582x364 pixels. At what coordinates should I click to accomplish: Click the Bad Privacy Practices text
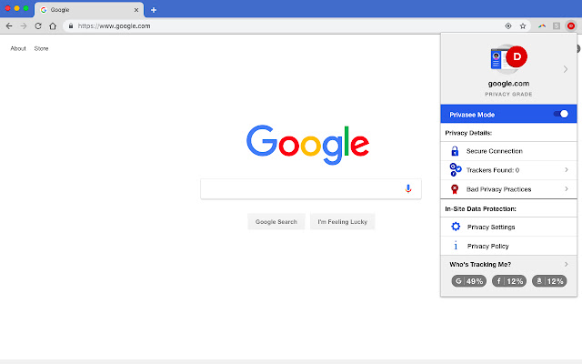click(499, 189)
